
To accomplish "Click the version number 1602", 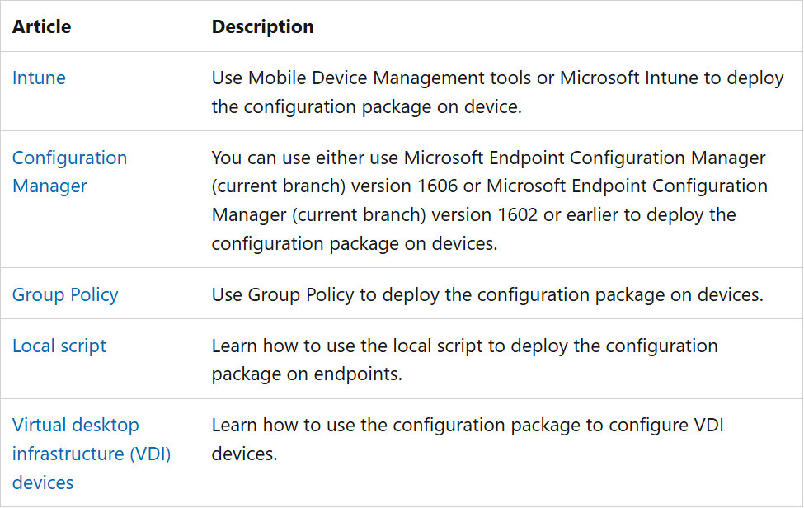I will [x=517, y=214].
